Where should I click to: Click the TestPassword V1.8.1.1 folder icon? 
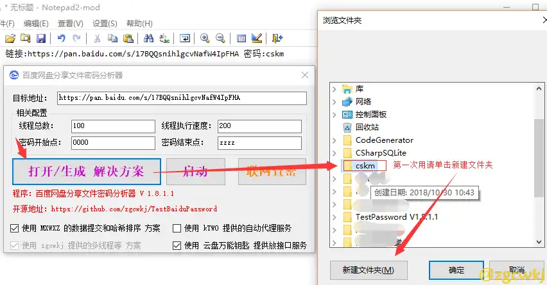click(347, 217)
